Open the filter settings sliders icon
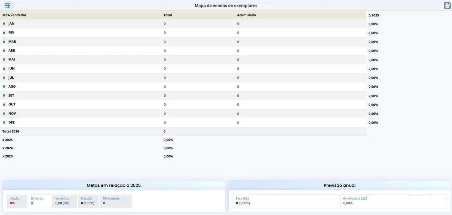Viewport: 452px width, 215px height. tap(7, 5)
